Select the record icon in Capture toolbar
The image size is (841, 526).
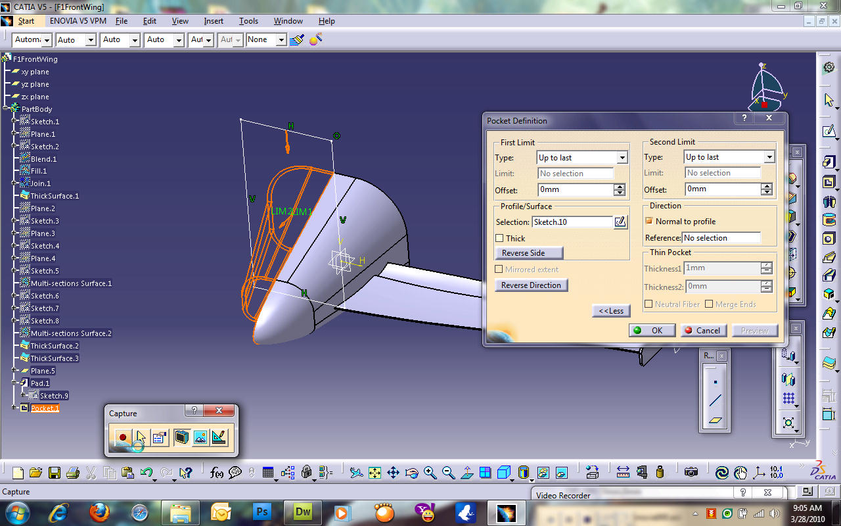pyautogui.click(x=122, y=437)
